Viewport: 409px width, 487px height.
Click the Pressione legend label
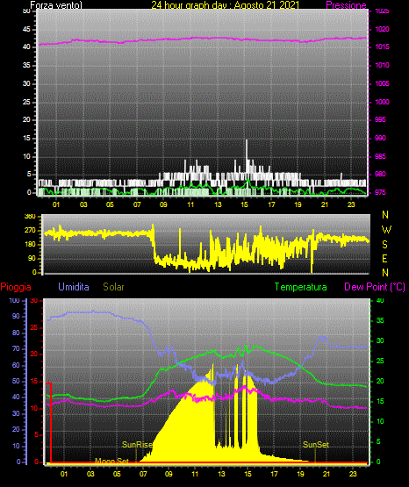[x=346, y=5]
